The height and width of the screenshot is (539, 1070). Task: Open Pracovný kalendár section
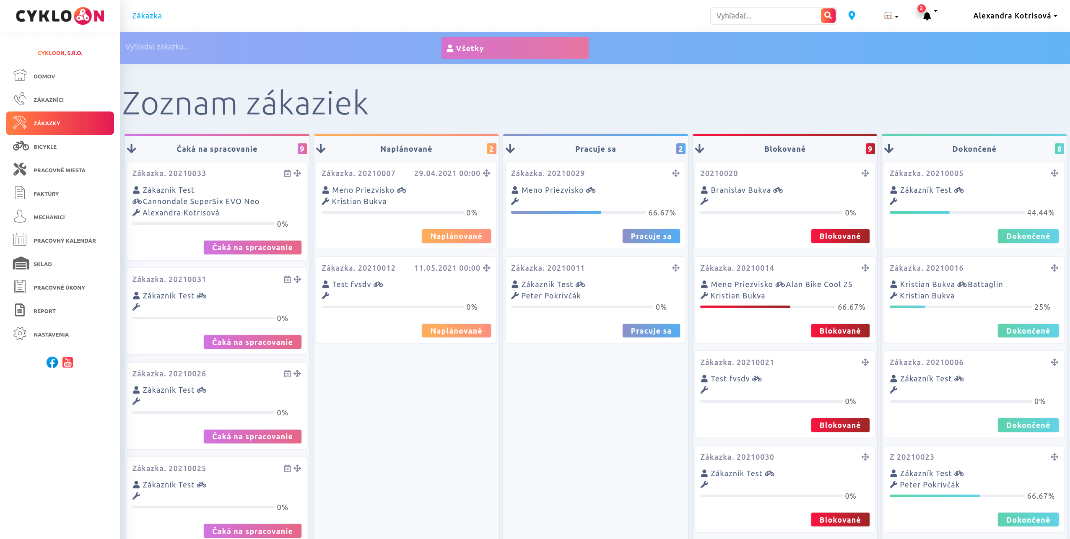pyautogui.click(x=60, y=241)
